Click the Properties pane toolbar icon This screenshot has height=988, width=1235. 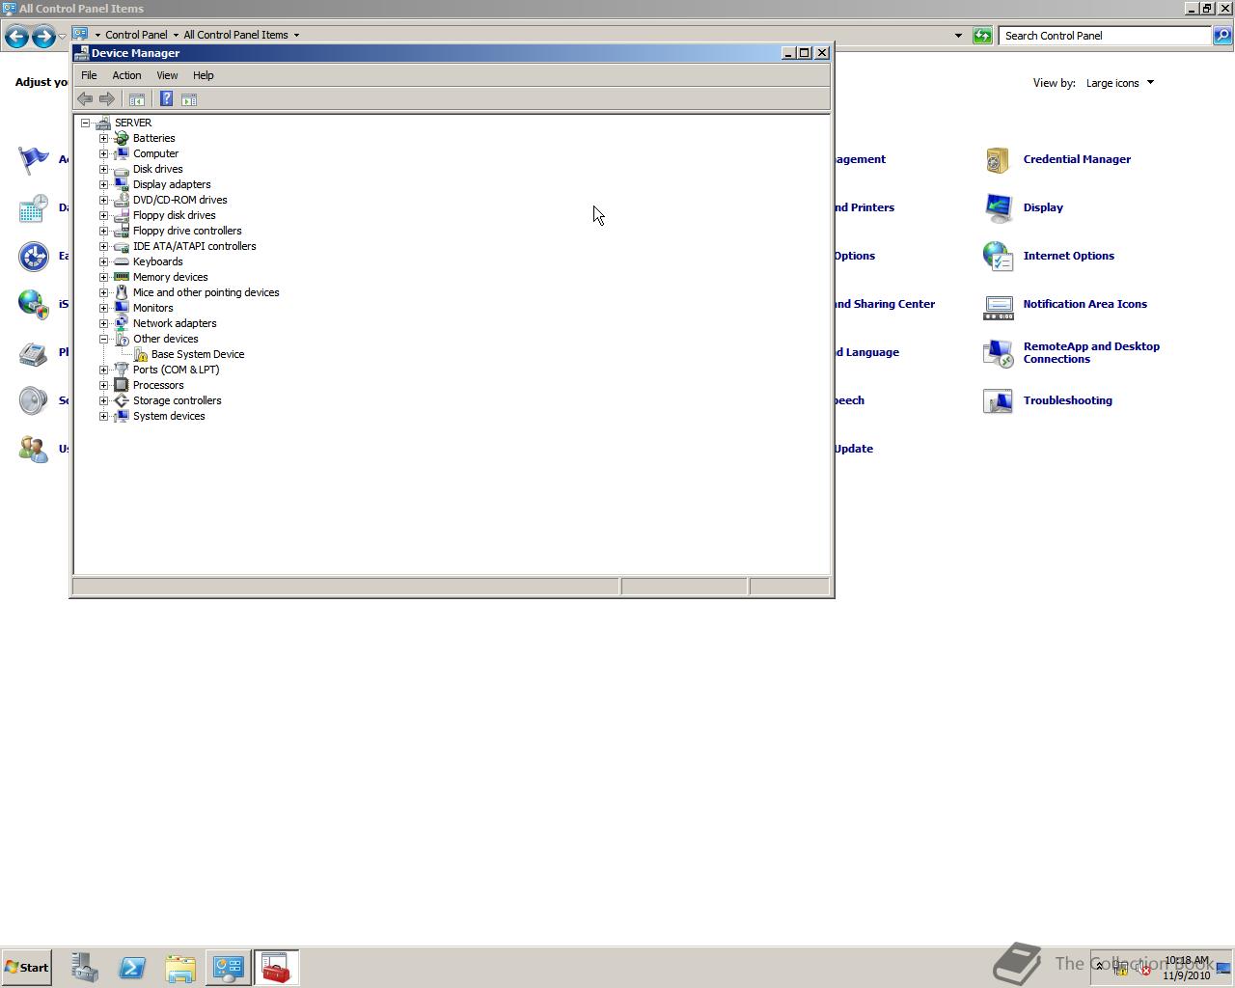189,99
